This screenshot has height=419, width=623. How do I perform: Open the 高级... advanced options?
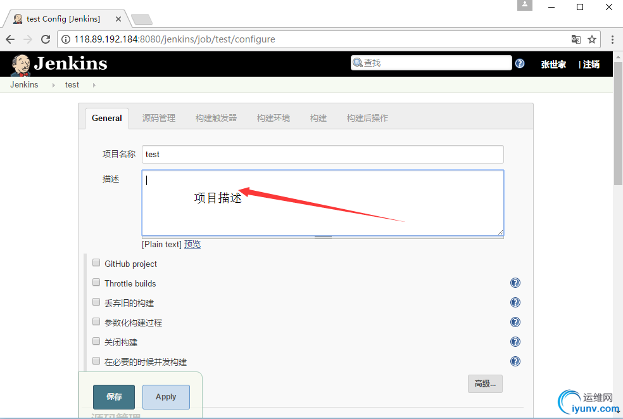(485, 384)
